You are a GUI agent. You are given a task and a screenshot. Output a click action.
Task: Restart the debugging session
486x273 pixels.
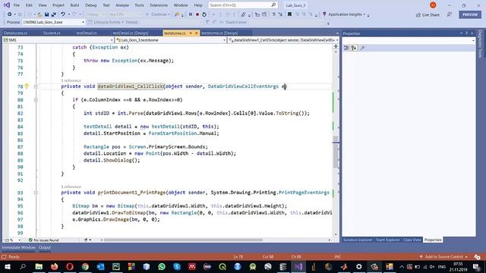click(x=204, y=14)
